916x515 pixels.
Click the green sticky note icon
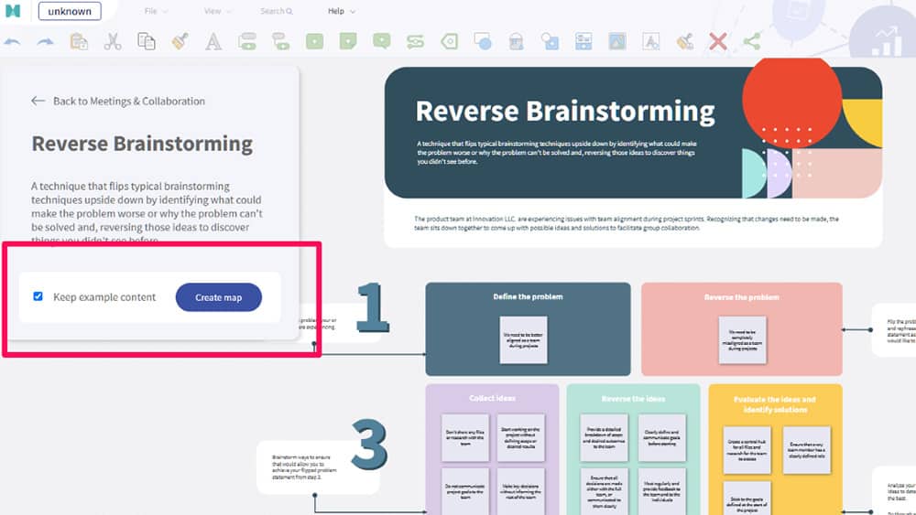[348, 41]
